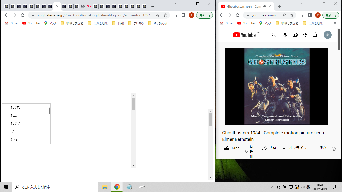The image size is (342, 192).
Task: Open media controls in the Hatena blog window
Action: (x=176, y=15)
